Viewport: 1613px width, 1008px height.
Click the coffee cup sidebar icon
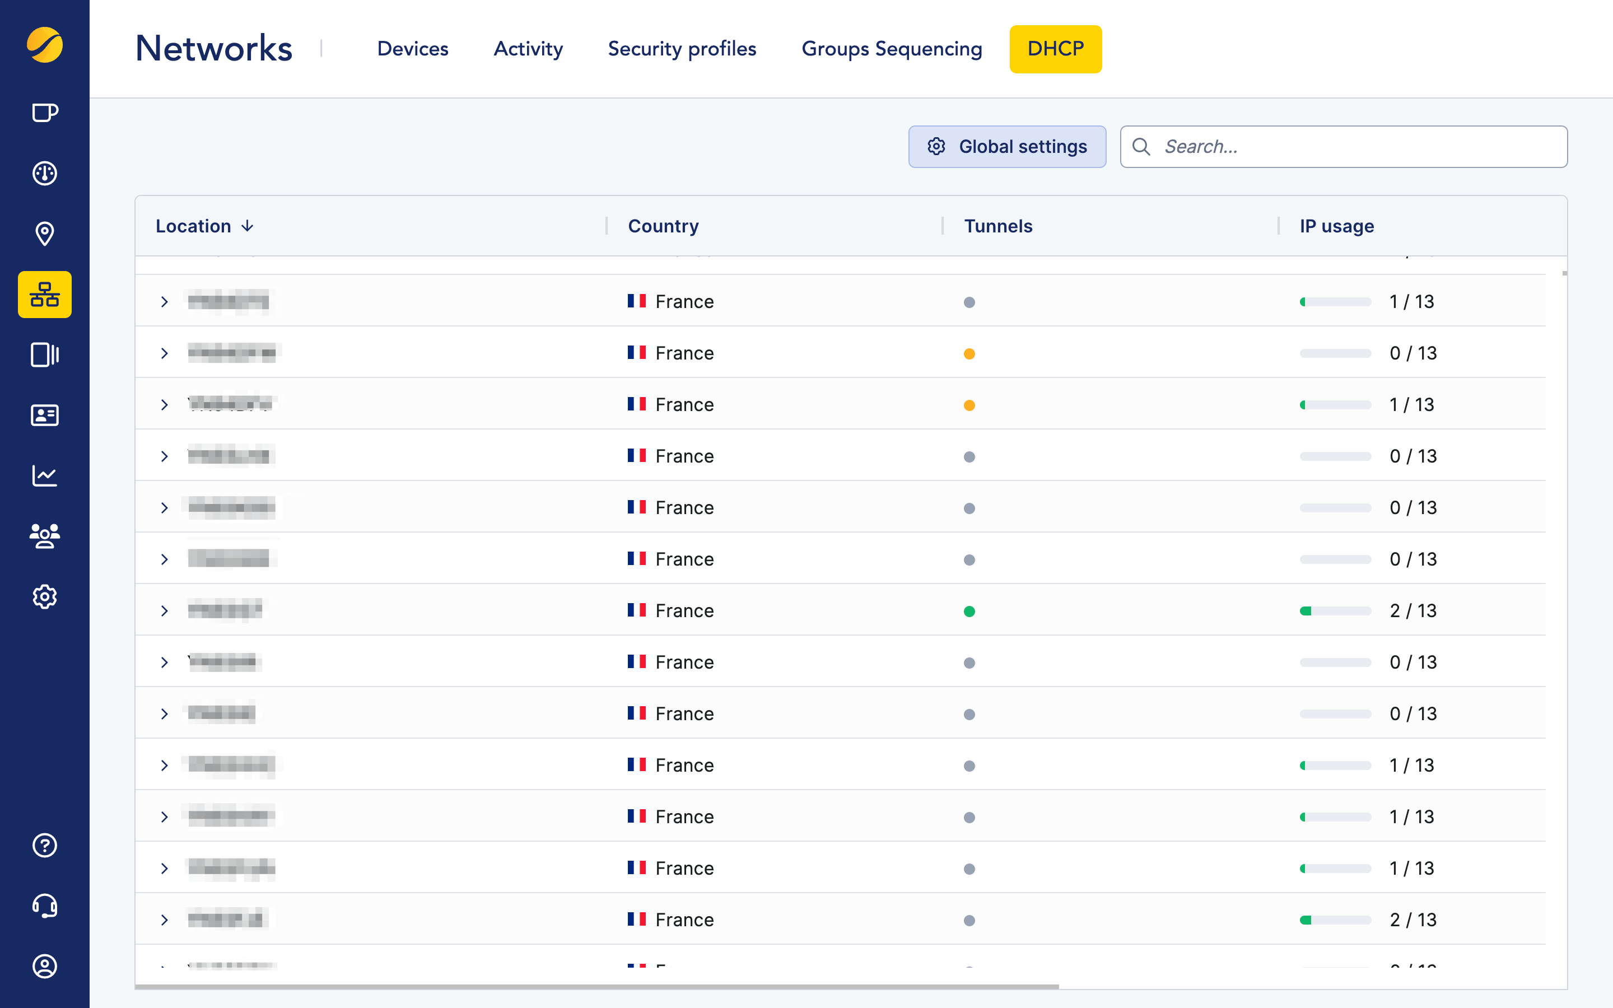[45, 113]
